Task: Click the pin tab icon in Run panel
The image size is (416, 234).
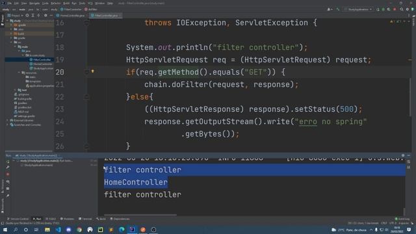Action: click(8, 196)
